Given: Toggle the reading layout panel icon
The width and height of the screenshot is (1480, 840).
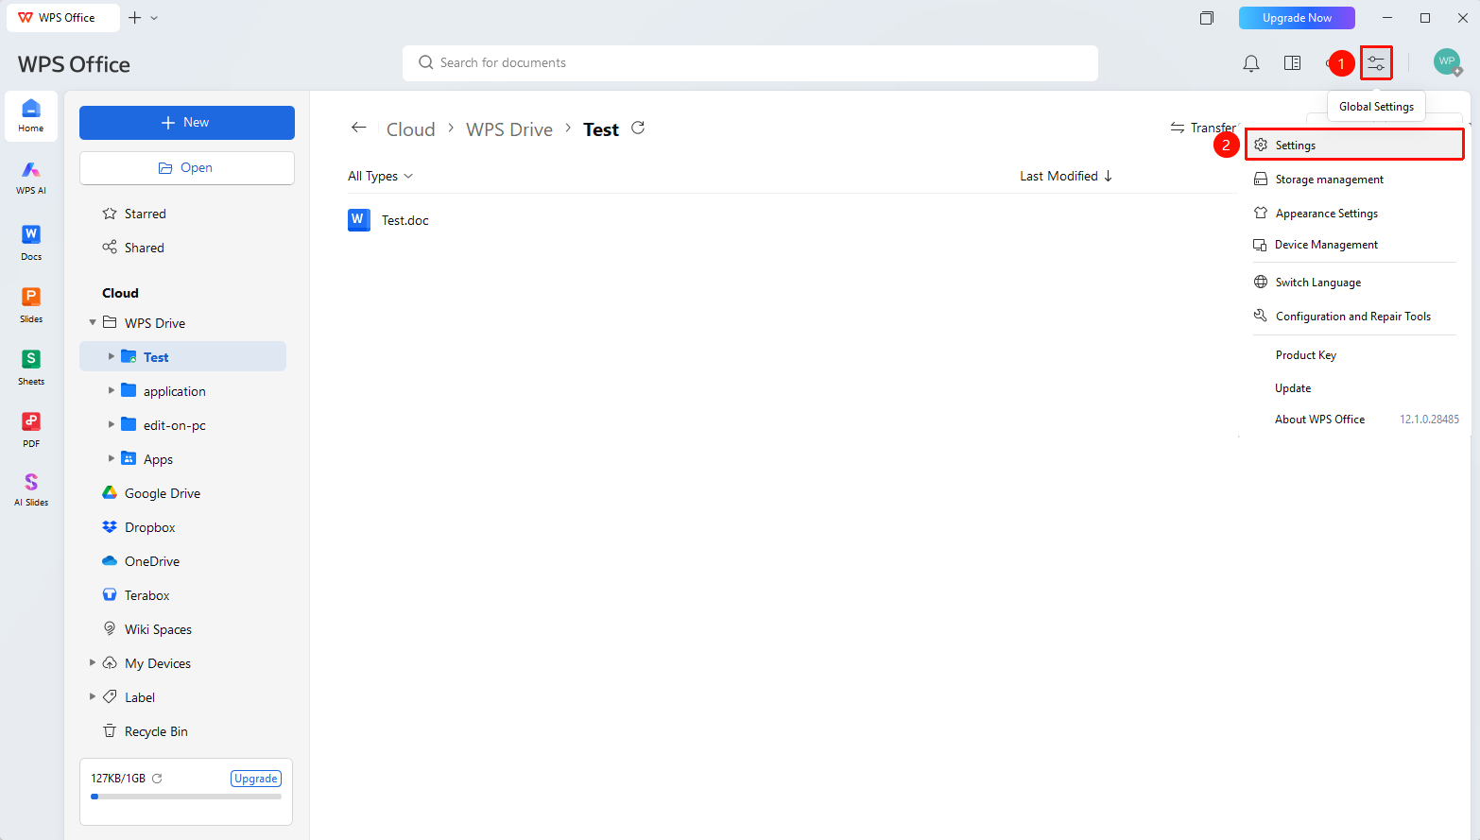Looking at the screenshot, I should point(1292,63).
